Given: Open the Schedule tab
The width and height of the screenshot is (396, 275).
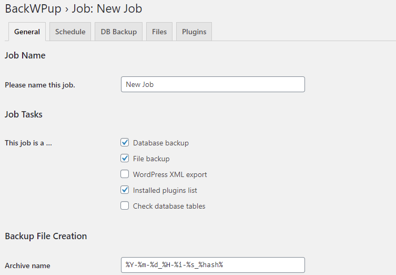Looking at the screenshot, I should click(70, 32).
